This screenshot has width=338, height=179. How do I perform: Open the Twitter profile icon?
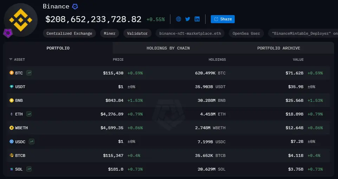coord(188,19)
